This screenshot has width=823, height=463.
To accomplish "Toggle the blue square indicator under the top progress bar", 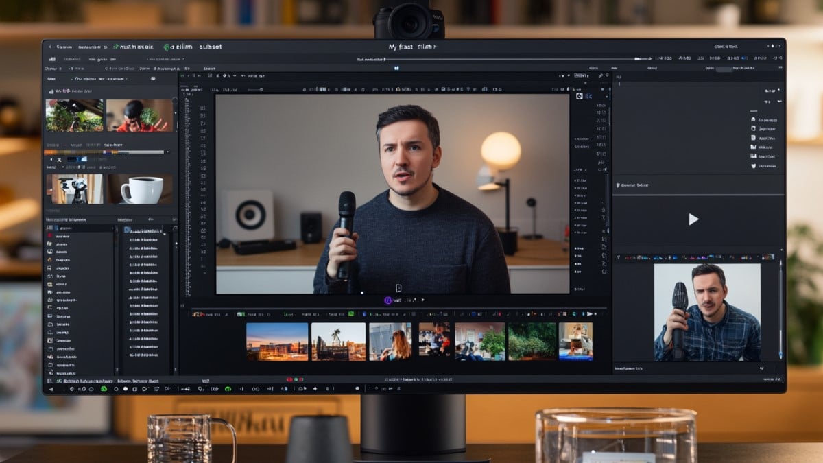I will pyautogui.click(x=395, y=68).
